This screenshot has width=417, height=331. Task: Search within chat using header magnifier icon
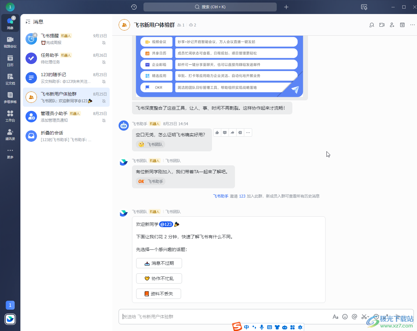(x=372, y=25)
